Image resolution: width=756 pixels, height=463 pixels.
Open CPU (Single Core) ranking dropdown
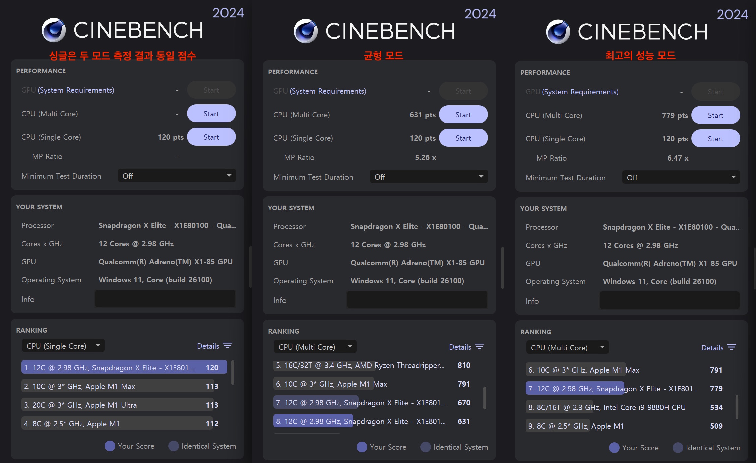point(63,346)
